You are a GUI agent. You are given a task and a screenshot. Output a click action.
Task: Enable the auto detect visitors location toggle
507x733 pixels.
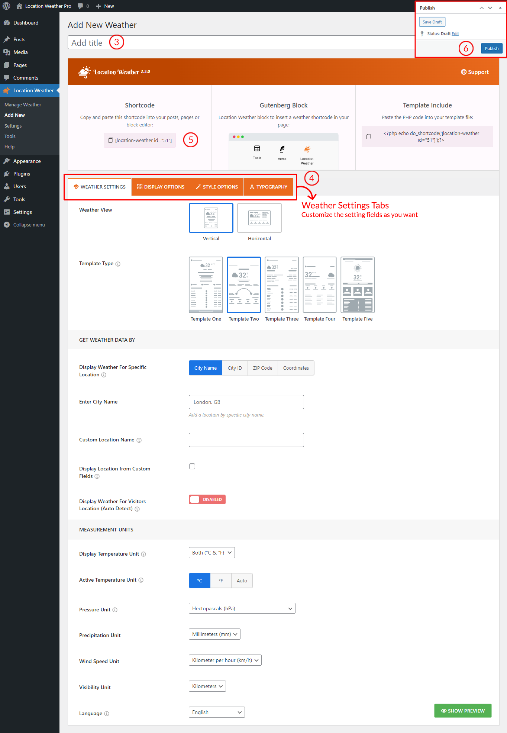pyautogui.click(x=207, y=499)
